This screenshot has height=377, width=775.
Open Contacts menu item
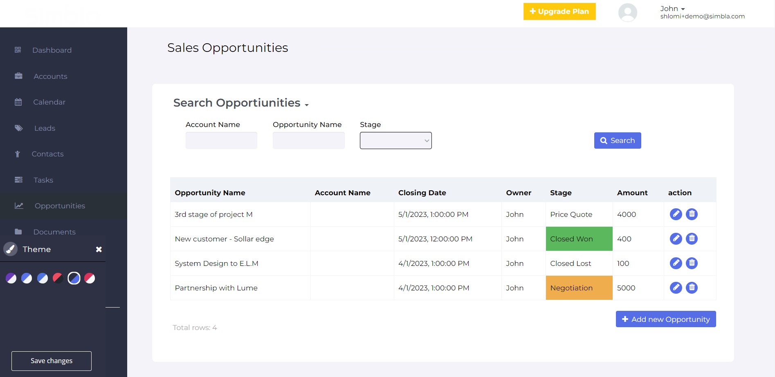pos(47,154)
